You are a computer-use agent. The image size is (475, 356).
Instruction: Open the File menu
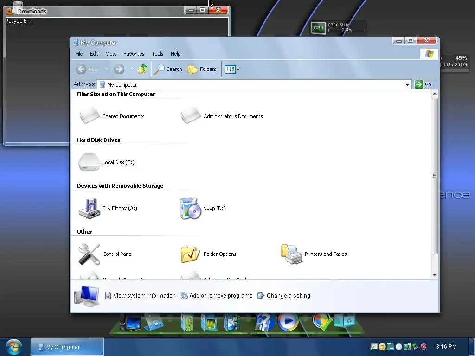coord(79,54)
